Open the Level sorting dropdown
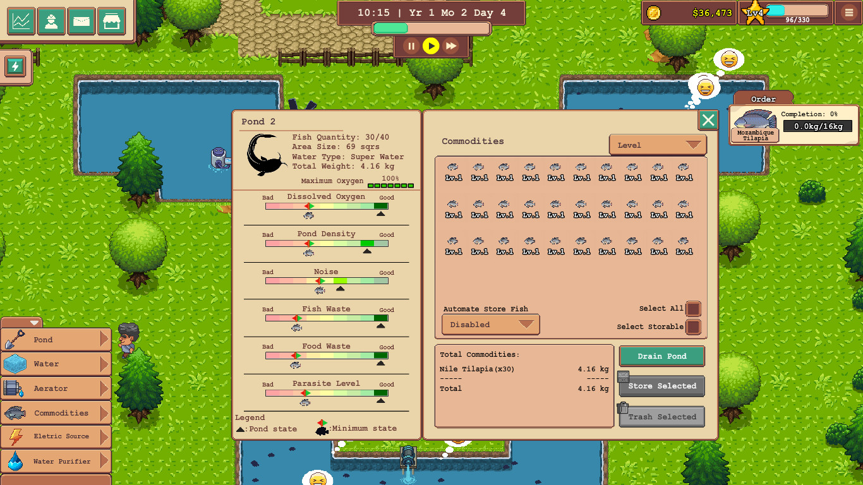863x485 pixels. click(657, 145)
